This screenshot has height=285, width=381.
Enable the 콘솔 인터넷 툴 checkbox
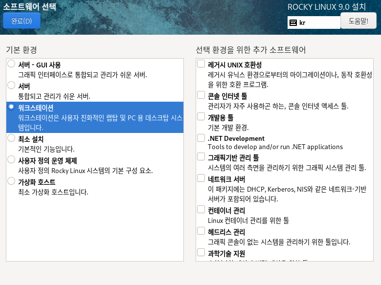pyautogui.click(x=201, y=95)
